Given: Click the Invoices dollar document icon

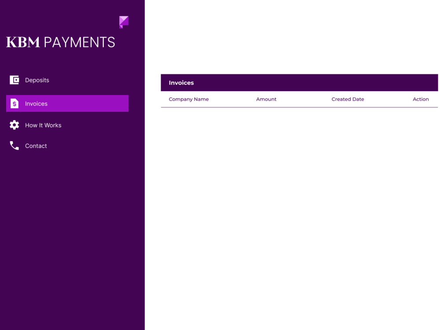Looking at the screenshot, I should [x=15, y=103].
